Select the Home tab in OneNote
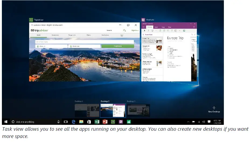250x142 pixels. click(x=150, y=27)
